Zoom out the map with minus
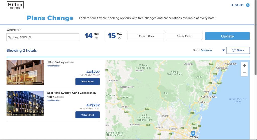Viewport: 257px width, 140px height. 244,73
